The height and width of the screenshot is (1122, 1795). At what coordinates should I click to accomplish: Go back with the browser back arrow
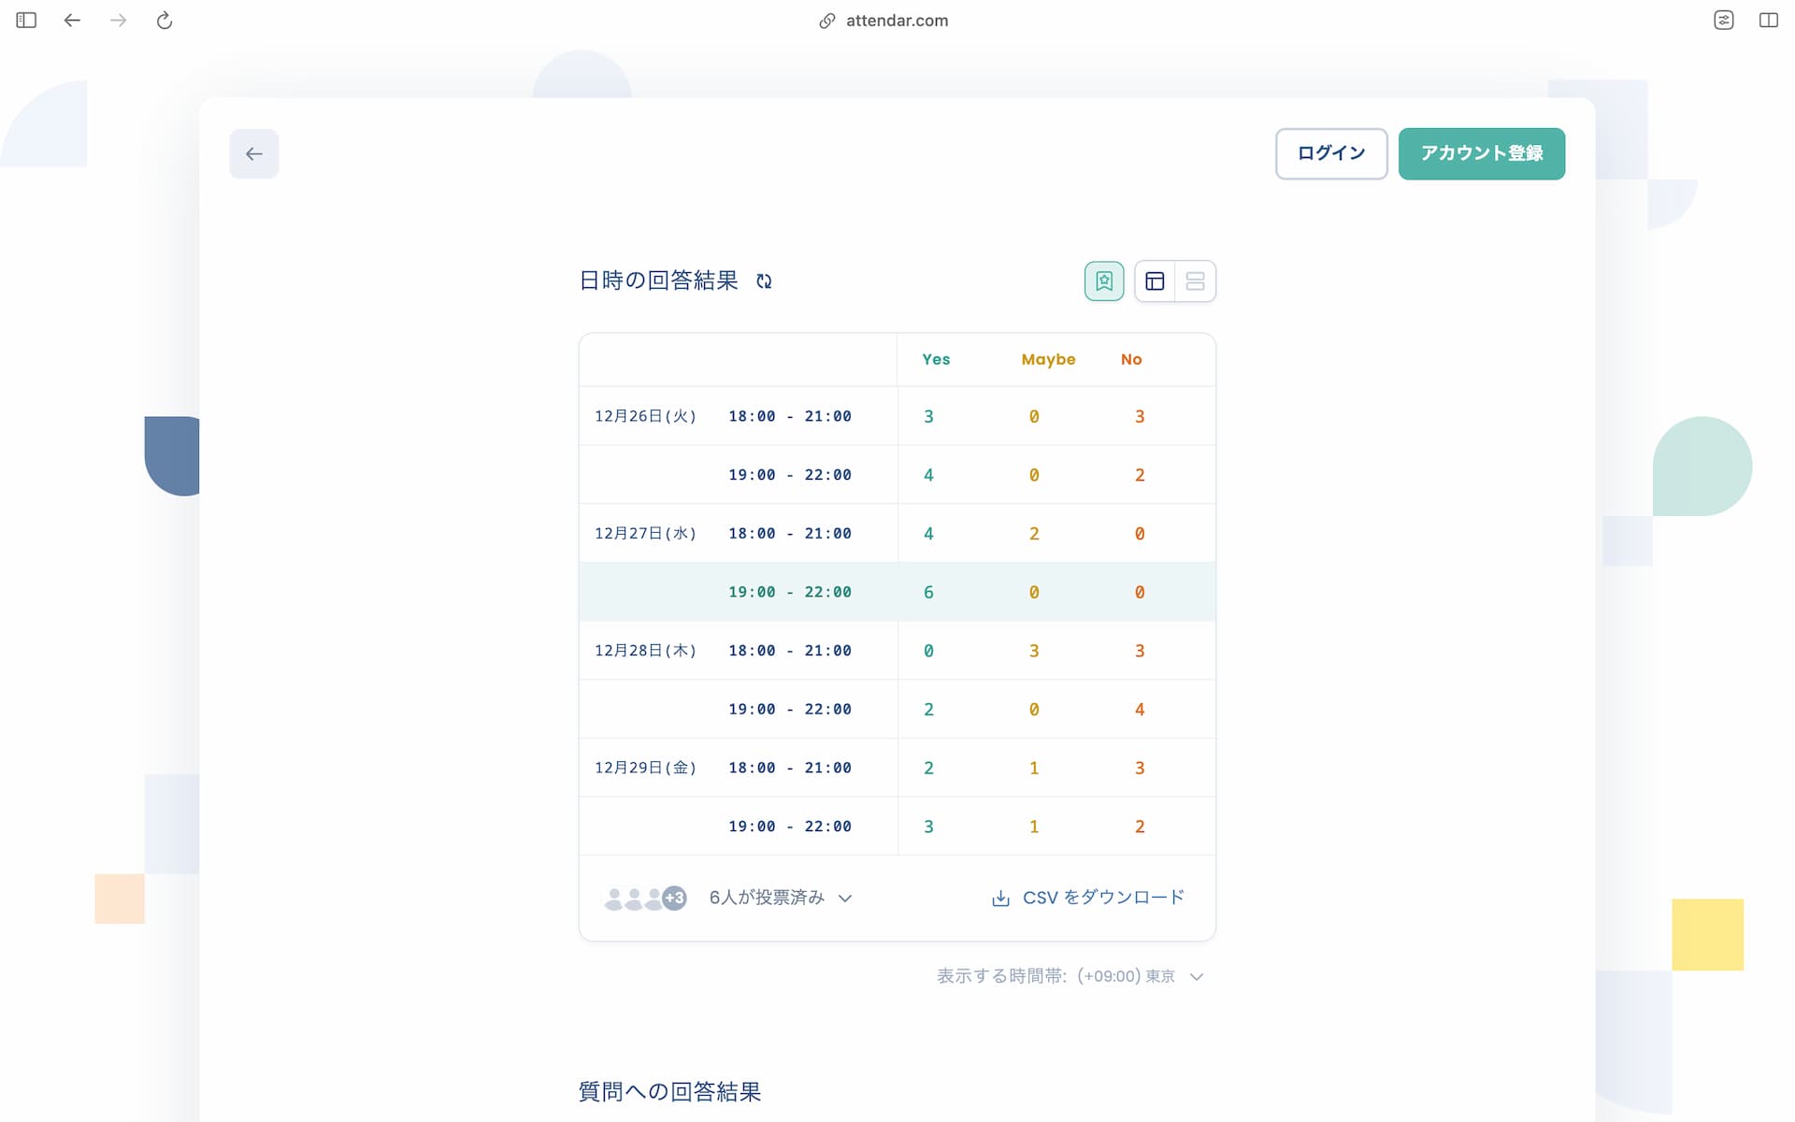click(72, 21)
